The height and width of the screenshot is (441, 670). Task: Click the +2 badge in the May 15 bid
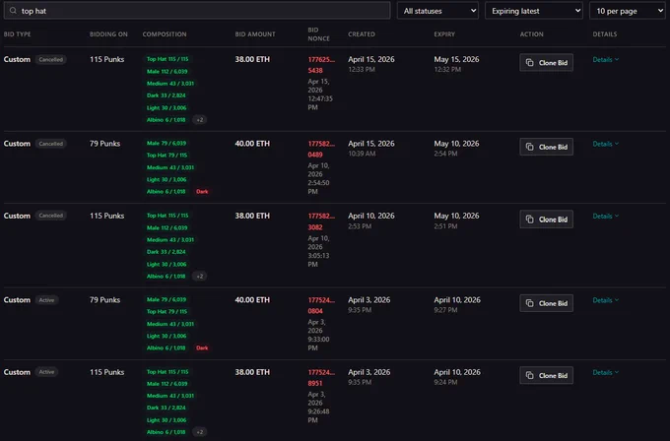(x=200, y=119)
